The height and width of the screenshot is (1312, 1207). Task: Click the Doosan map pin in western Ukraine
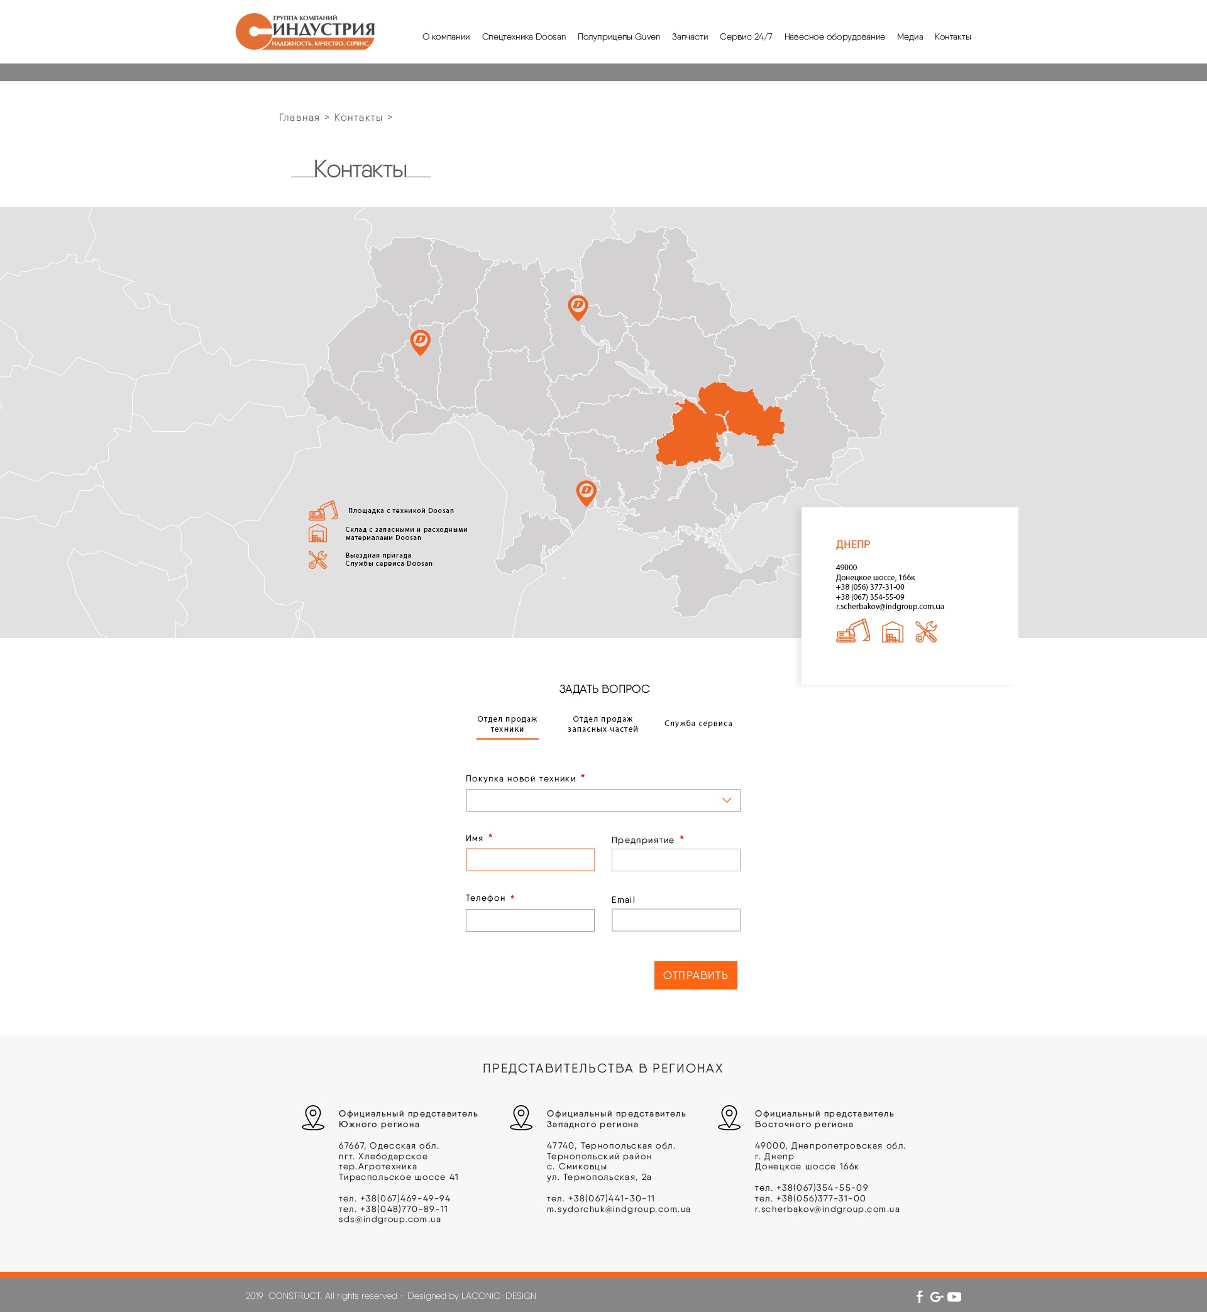click(420, 341)
